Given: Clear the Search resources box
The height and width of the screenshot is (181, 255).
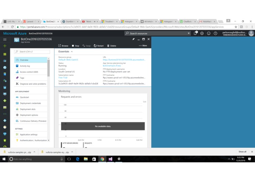Looking at the screenshot, I should 189,33.
